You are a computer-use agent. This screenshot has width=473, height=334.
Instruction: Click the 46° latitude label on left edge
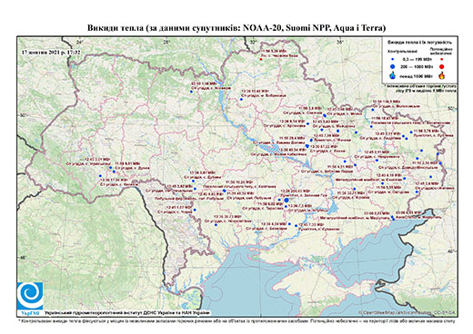point(23,258)
